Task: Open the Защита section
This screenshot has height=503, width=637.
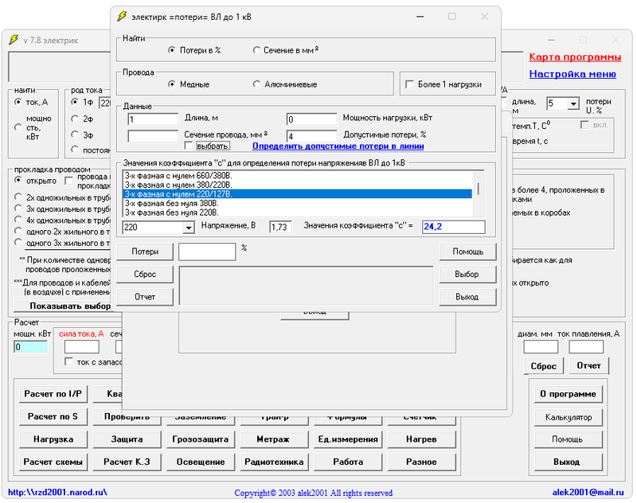Action: point(127,439)
